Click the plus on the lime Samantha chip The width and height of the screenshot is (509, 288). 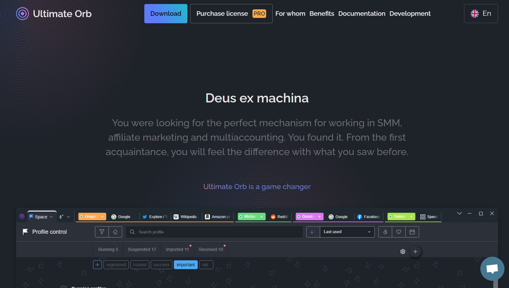pos(411,217)
